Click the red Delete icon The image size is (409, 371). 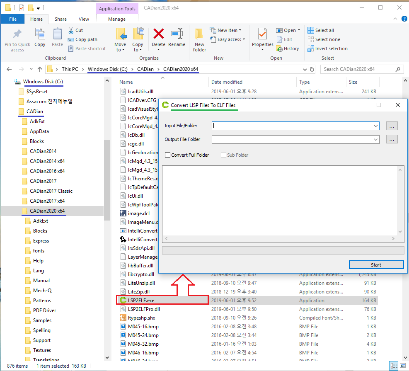(x=159, y=34)
